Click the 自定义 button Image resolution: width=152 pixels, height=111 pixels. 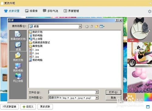click(x=28, y=107)
